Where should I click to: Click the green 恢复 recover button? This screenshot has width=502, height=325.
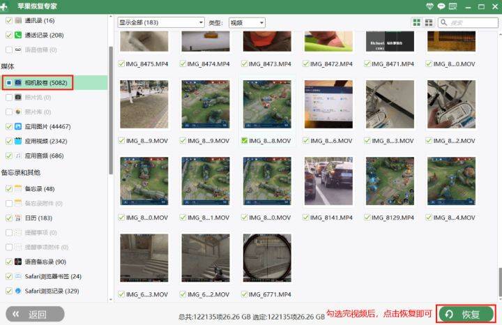[x=466, y=314]
